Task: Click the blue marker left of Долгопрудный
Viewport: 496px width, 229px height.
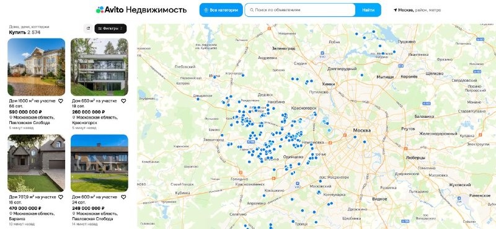Action: tap(362, 75)
